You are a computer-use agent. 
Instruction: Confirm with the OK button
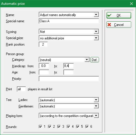[119, 15]
